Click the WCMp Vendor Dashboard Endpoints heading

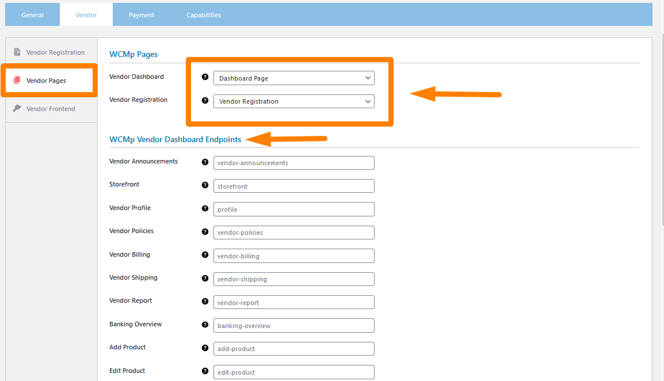175,139
